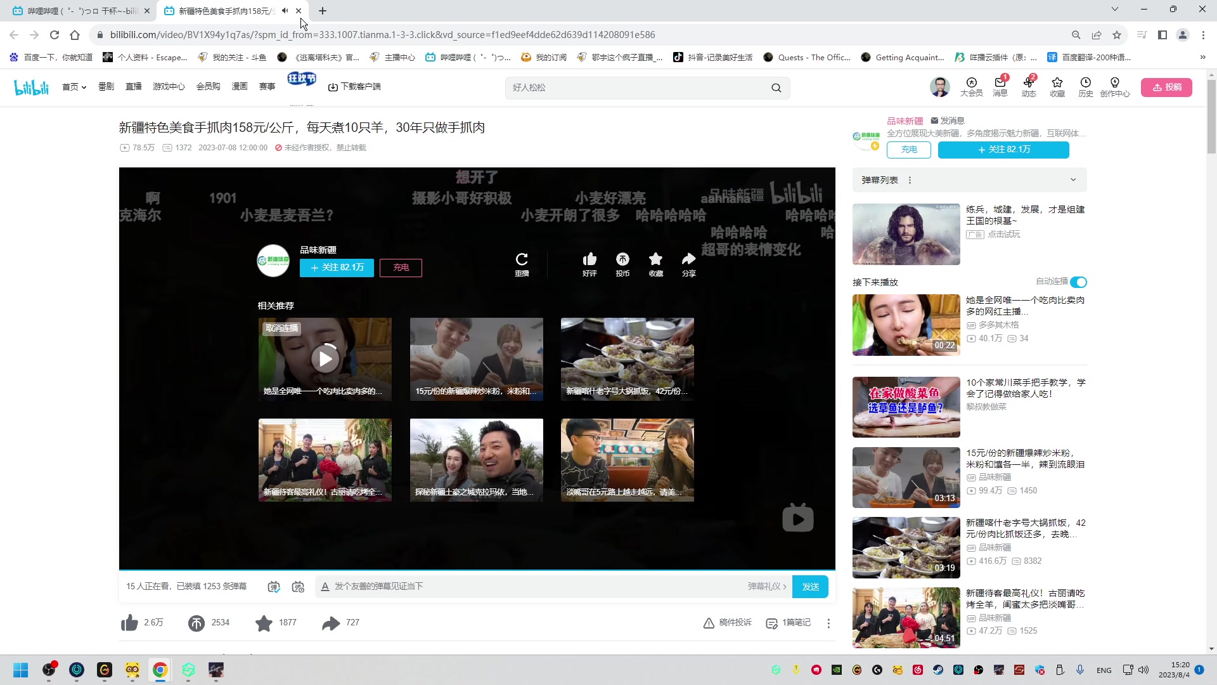Screen dimensions: 1217x685
Task: Open Windows Start menu on taskbar
Action: (x=20, y=670)
